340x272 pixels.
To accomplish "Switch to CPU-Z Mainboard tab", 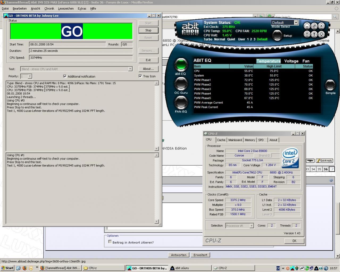I will point(235,140).
